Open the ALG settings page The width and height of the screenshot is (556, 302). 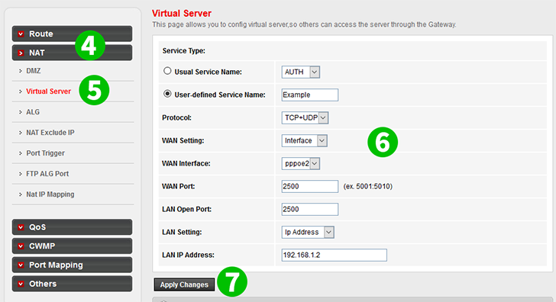[33, 112]
